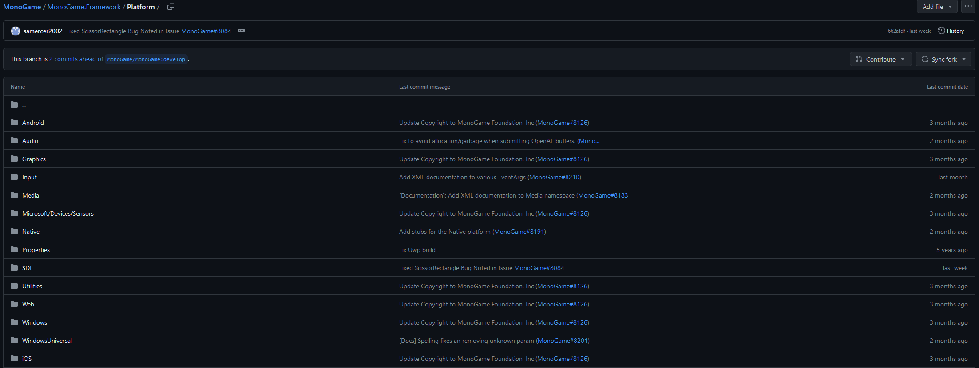Open MonoGame#8191 link in Native row
Viewport: 979px width, 368px height.
(x=519, y=232)
